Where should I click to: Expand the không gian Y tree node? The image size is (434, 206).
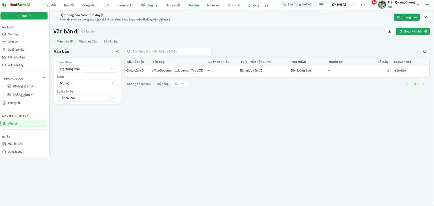point(4,95)
